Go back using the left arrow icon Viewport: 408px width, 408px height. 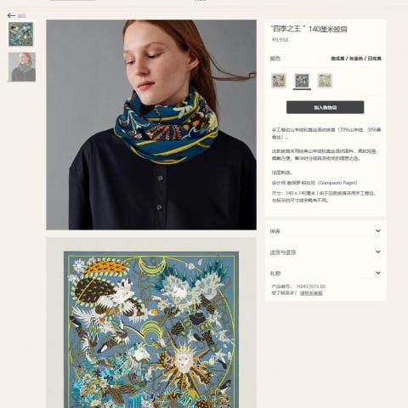coord(11,15)
